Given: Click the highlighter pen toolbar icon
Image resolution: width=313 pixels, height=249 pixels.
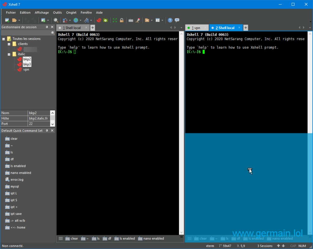Looking at the screenshot, I should click(x=138, y=20).
